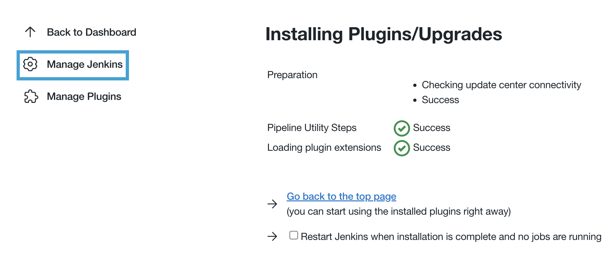Open Manage Jenkins from the sidebar
Image resolution: width=614 pixels, height=262 pixels.
85,65
